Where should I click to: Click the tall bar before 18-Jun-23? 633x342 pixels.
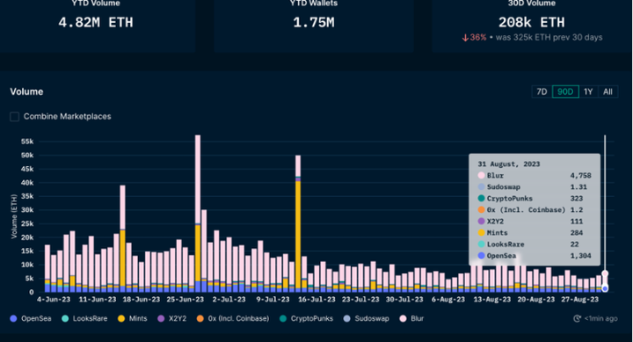tap(123, 238)
